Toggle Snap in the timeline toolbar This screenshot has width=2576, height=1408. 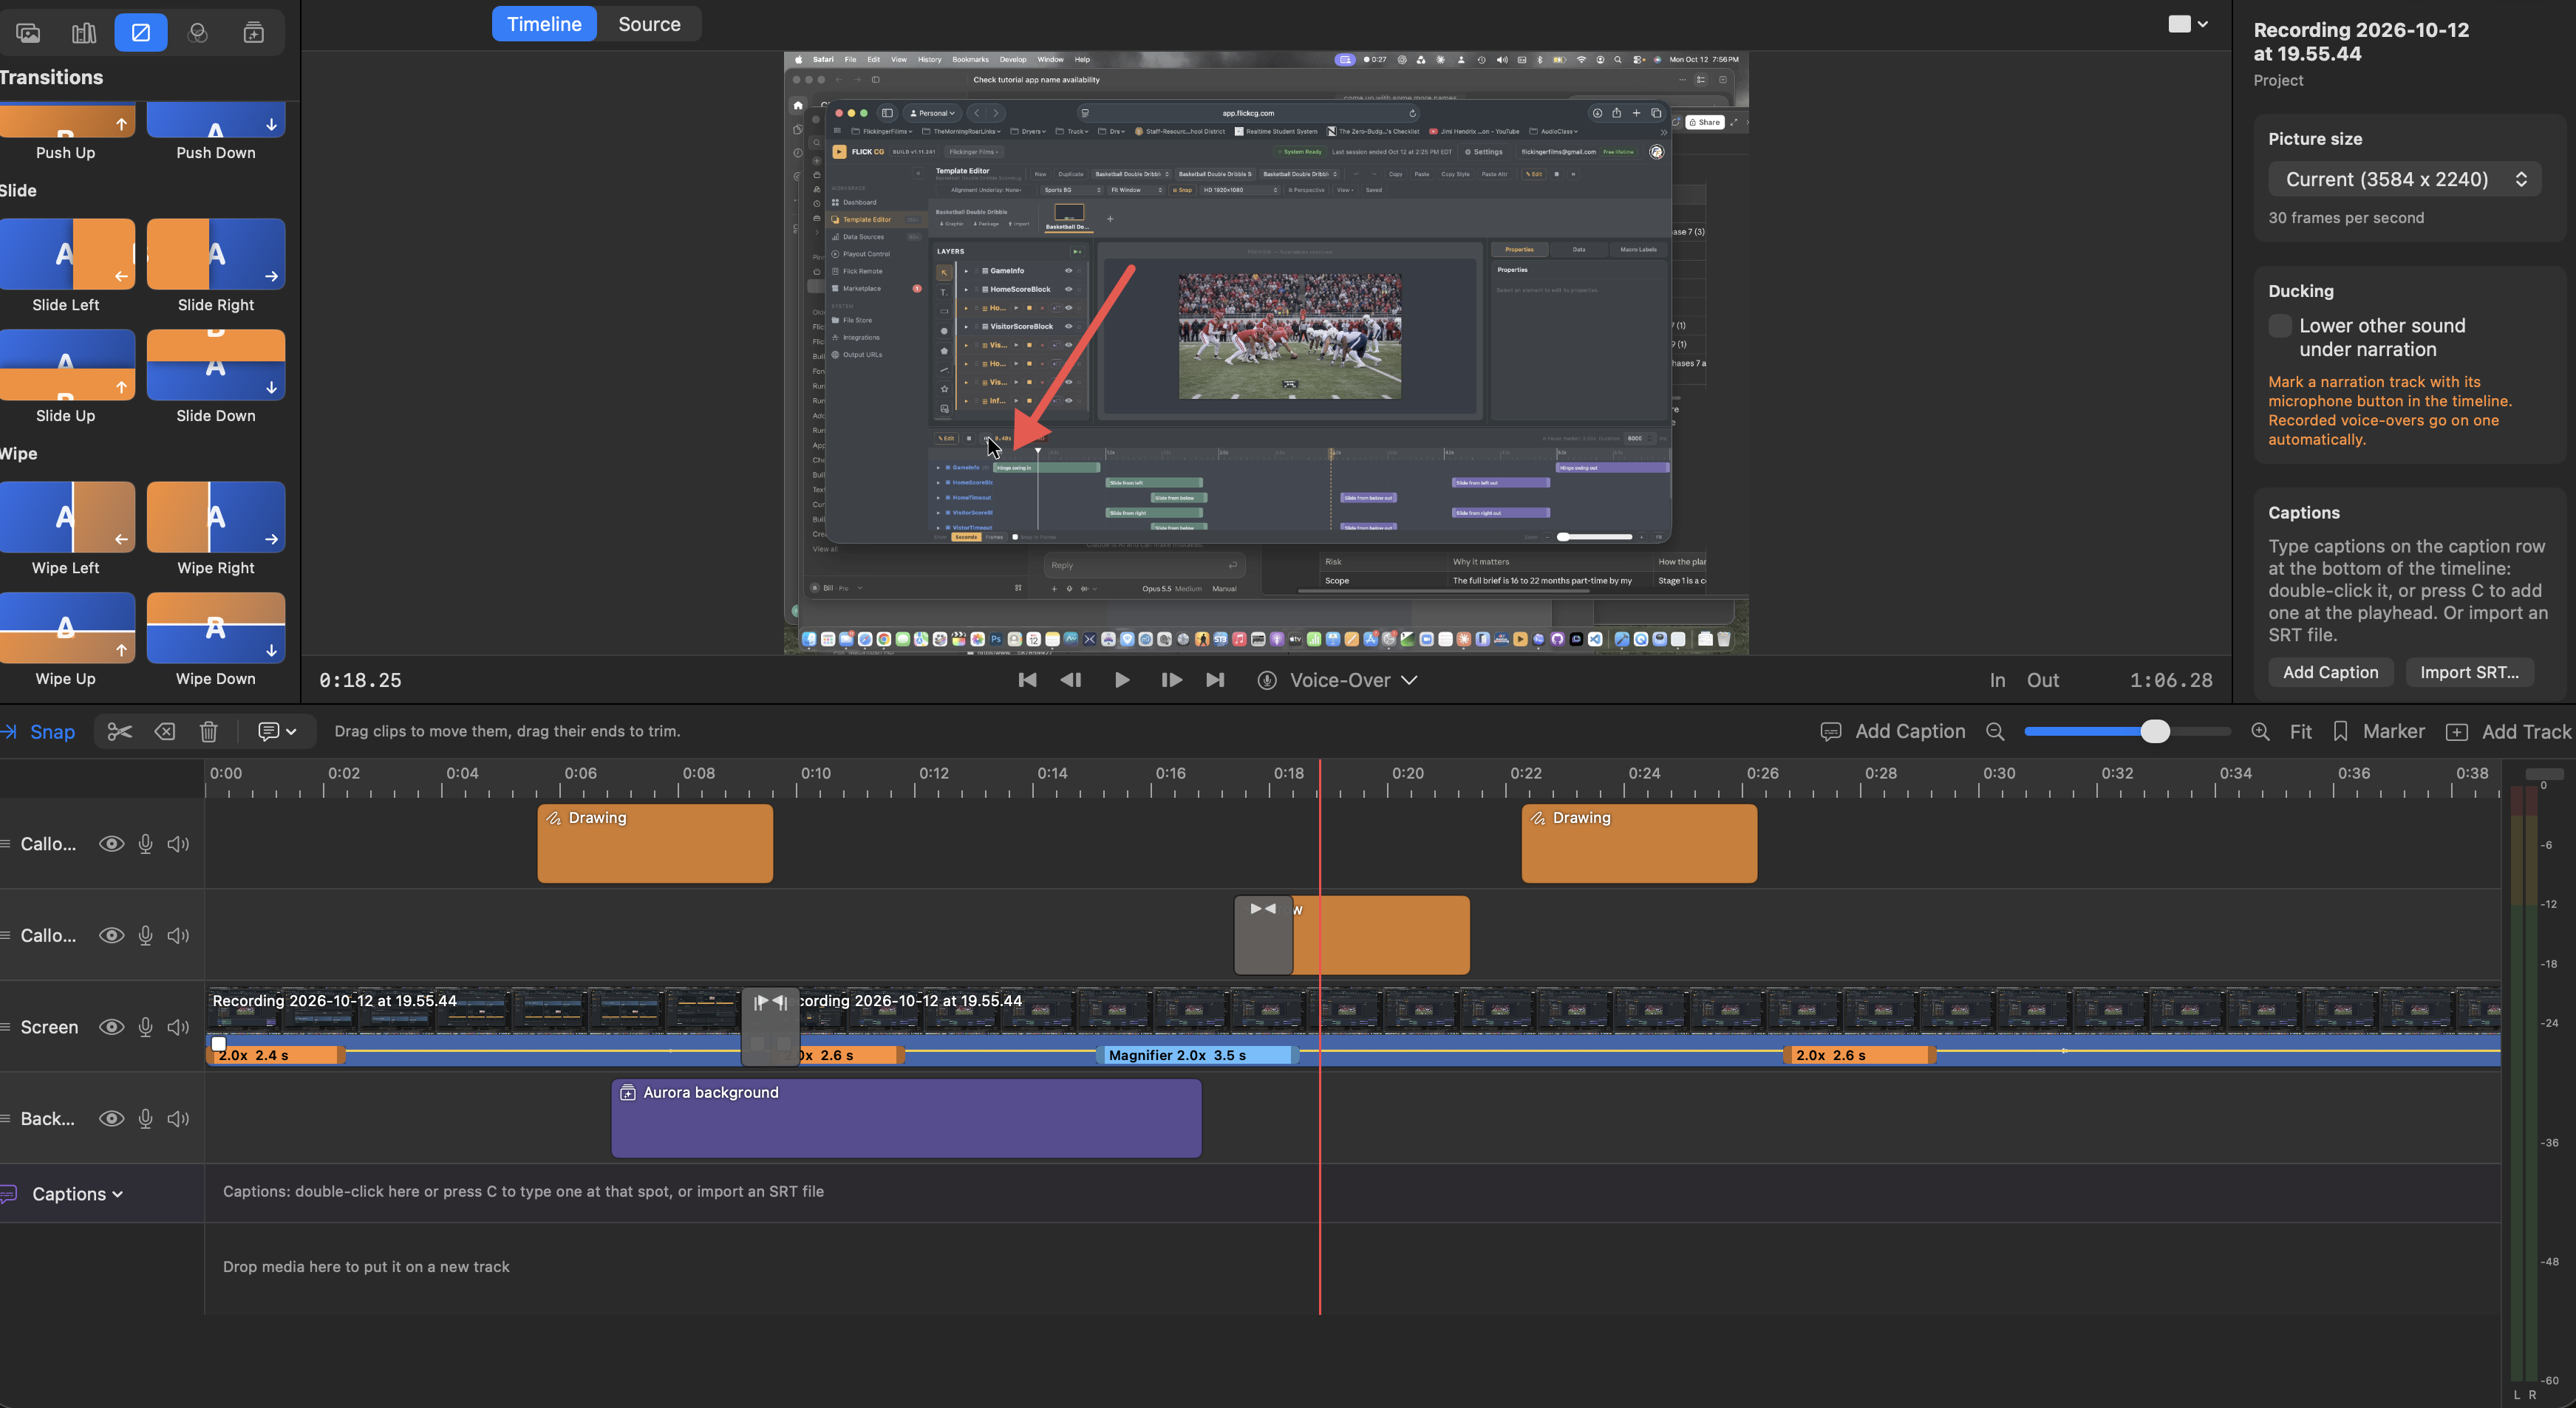(39, 732)
